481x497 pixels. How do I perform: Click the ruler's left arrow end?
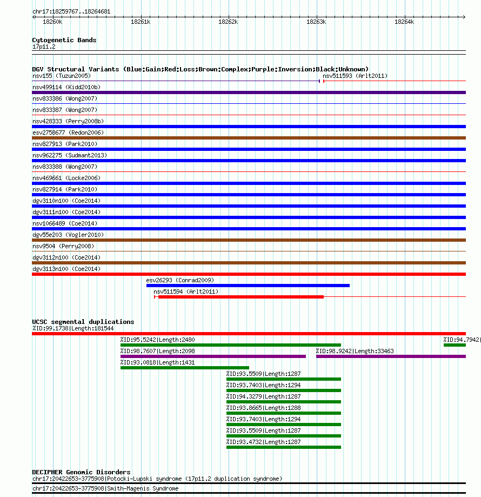[x=34, y=17]
